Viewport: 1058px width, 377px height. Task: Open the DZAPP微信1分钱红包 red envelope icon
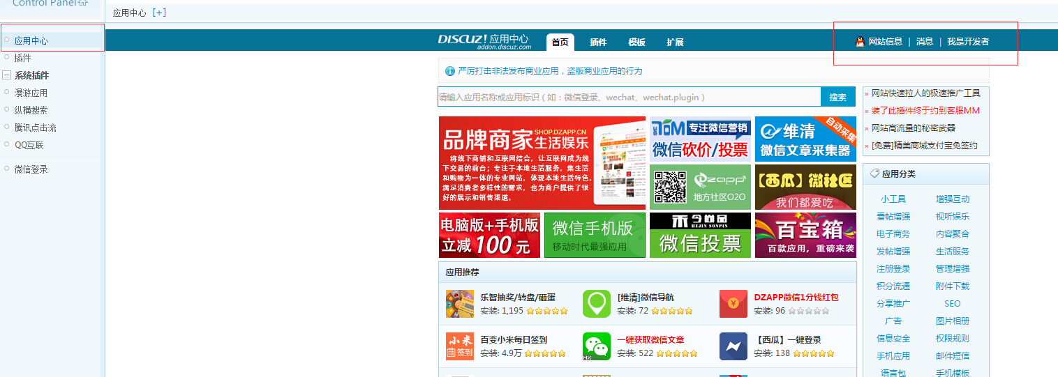733,305
